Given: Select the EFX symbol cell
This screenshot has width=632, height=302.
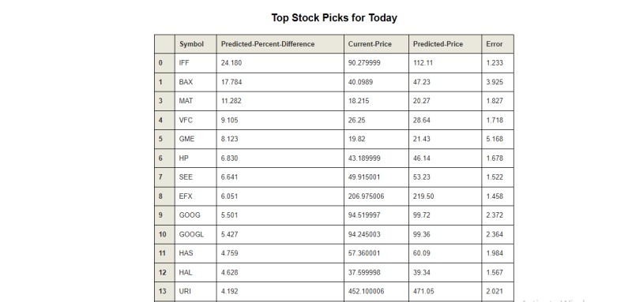Looking at the screenshot, I should pos(195,196).
